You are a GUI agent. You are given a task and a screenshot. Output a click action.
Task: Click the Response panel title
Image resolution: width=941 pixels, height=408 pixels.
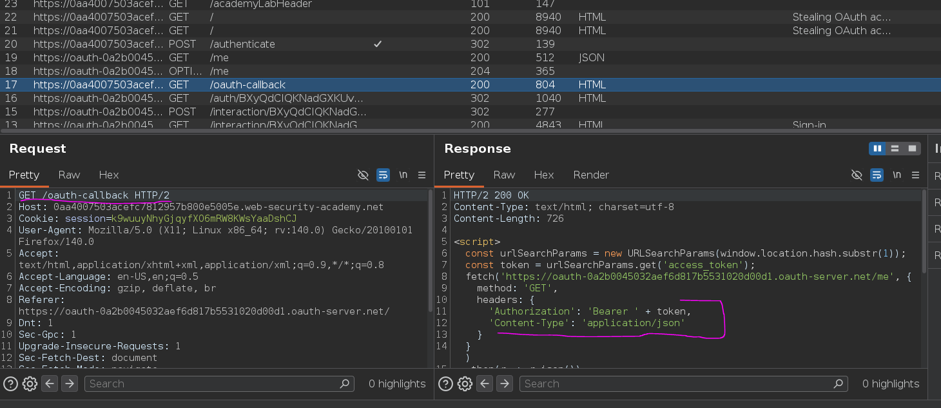point(478,148)
